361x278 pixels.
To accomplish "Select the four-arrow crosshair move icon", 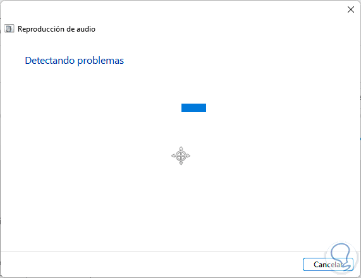I will point(181,156).
